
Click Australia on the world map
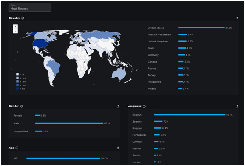coord(119,73)
